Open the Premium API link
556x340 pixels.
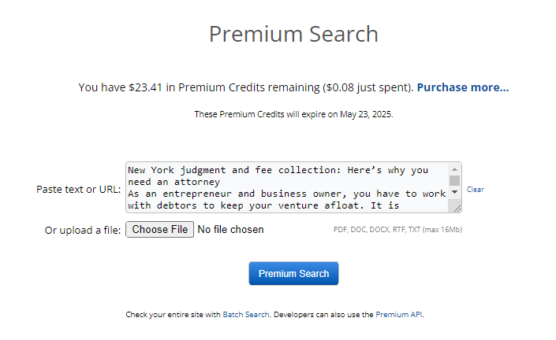click(399, 315)
